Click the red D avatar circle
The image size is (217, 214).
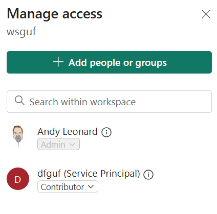click(18, 179)
